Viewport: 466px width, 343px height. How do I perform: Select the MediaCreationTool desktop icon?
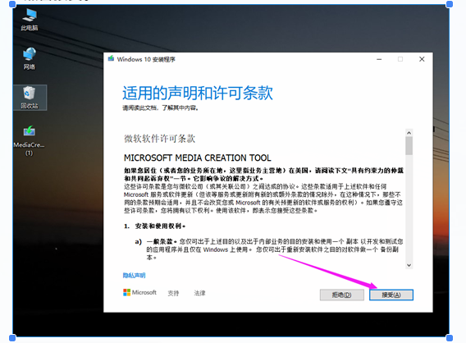click(30, 140)
